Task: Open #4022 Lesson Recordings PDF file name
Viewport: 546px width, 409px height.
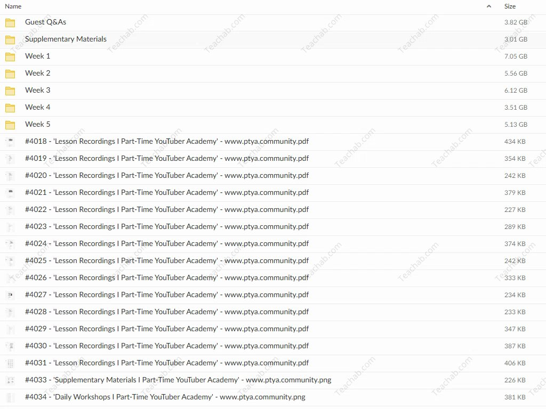Action: click(167, 209)
